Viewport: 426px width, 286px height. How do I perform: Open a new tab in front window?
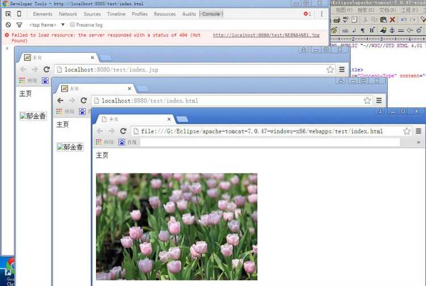pos(182,119)
